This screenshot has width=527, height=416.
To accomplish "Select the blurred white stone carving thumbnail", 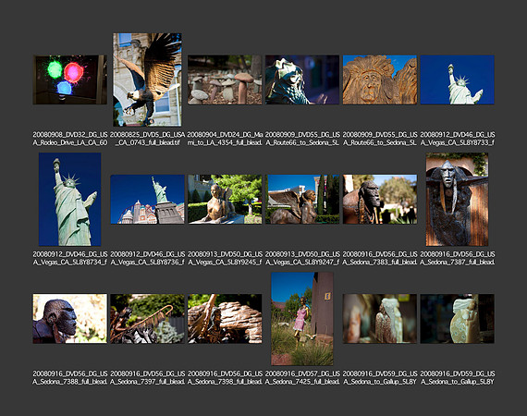I will pos(380,319).
